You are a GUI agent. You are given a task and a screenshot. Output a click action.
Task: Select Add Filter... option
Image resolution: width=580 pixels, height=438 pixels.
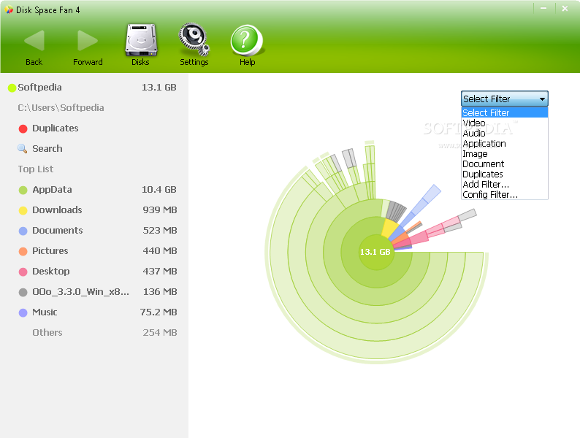505,185
